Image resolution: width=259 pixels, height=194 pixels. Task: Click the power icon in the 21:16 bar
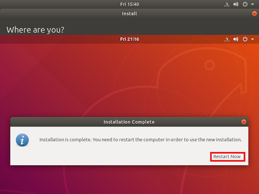click(245, 39)
